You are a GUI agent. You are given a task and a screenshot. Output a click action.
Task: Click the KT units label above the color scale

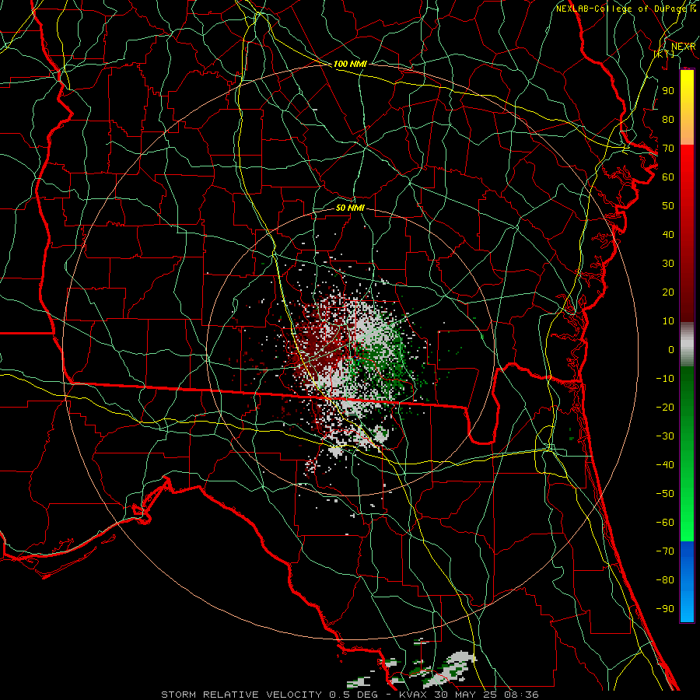664,54
